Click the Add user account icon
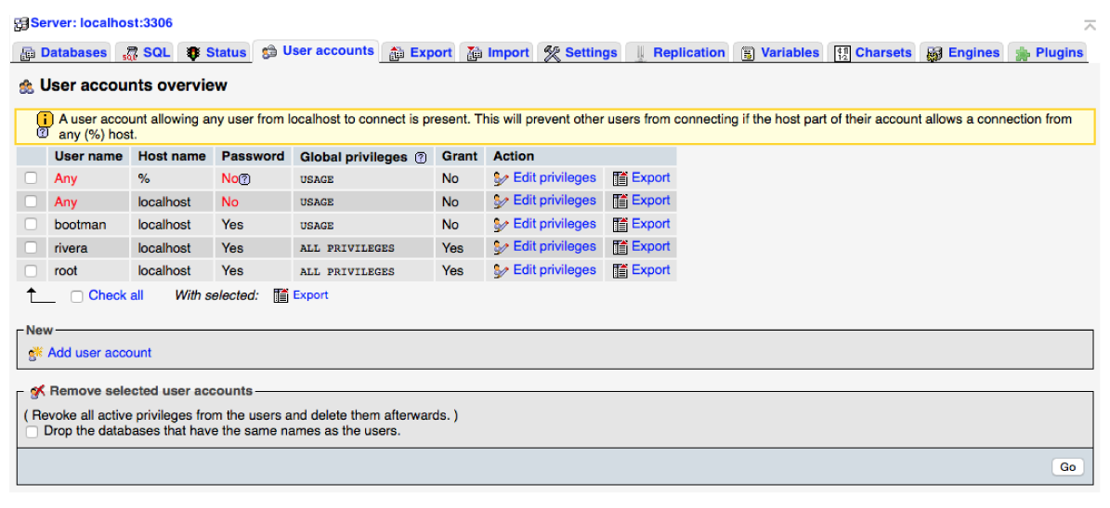 tap(35, 353)
